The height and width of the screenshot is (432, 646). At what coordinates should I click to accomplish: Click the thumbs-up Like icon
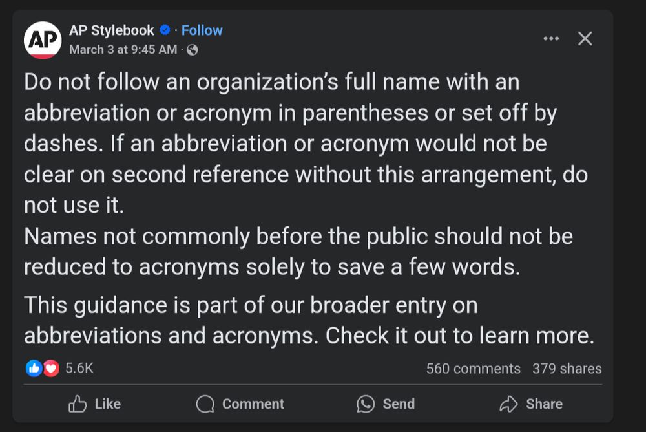(x=78, y=404)
